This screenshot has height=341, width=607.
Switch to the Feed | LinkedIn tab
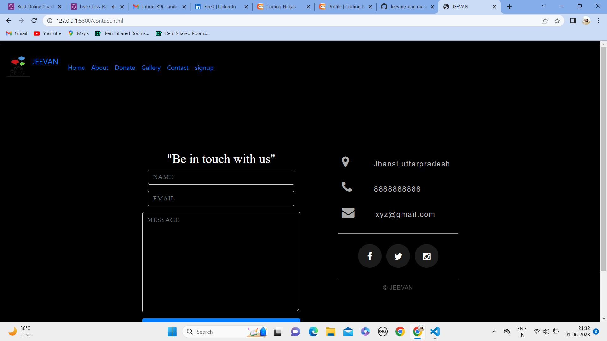[219, 6]
